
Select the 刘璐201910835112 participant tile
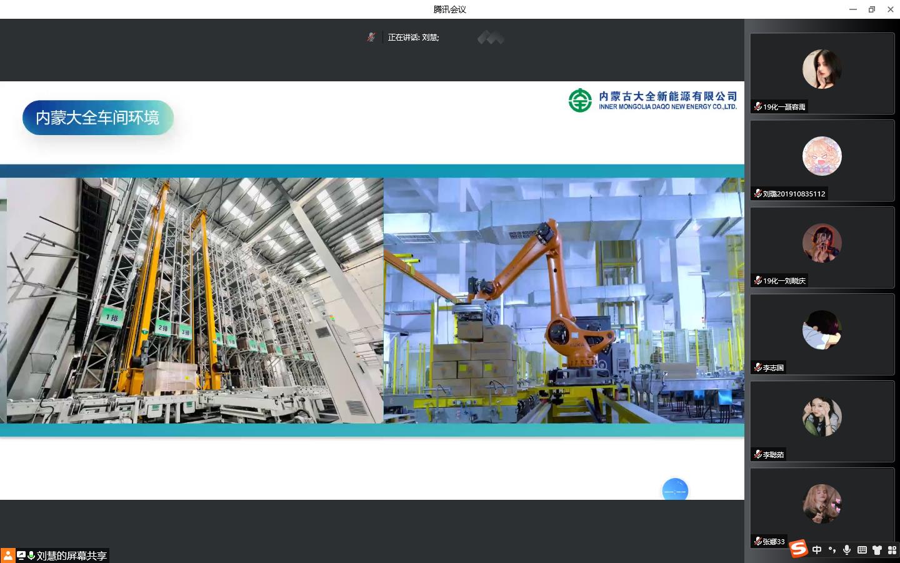click(x=822, y=161)
